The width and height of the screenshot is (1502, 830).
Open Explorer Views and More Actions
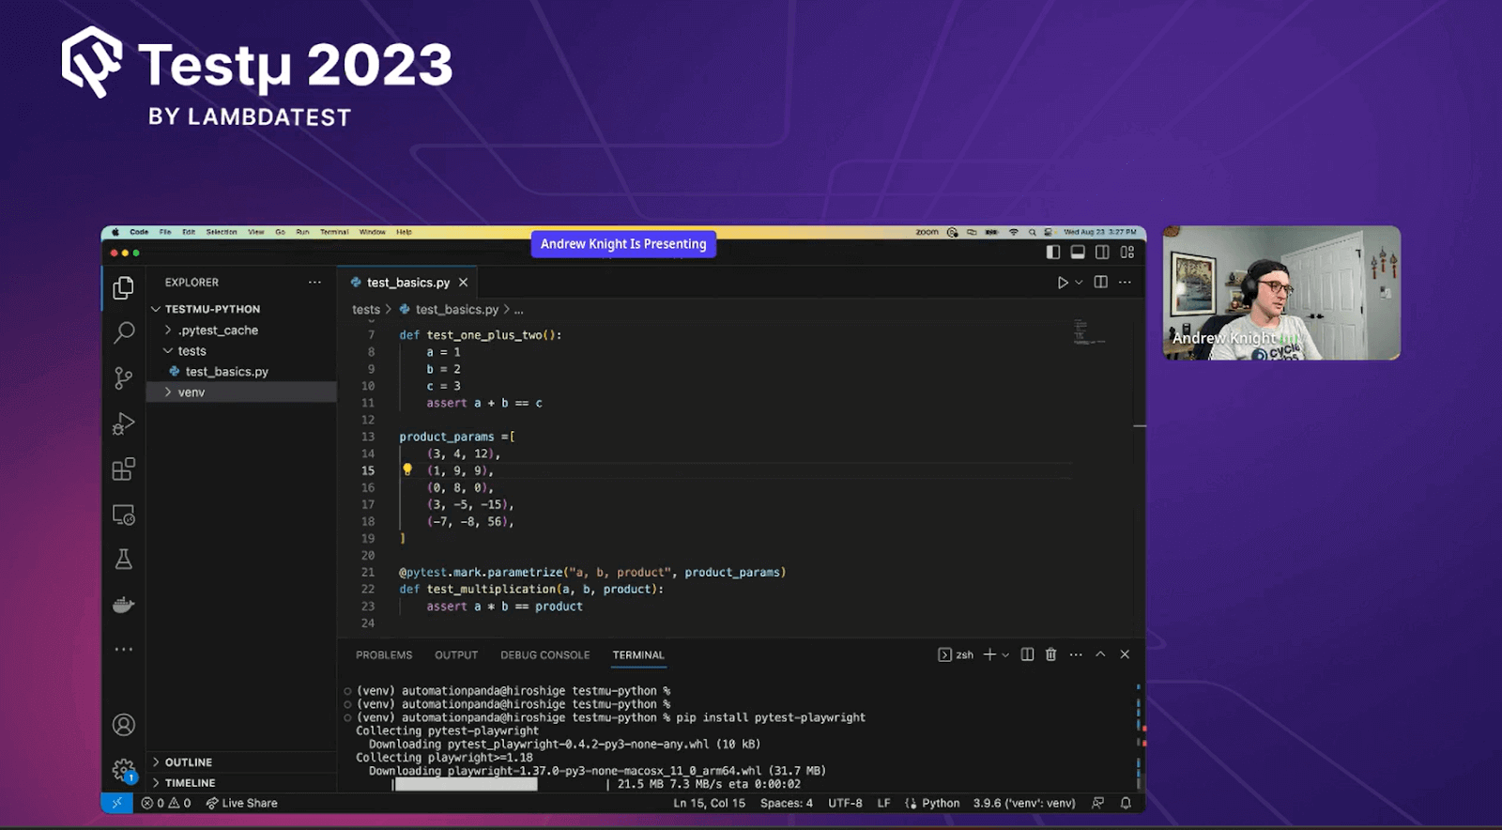(314, 282)
